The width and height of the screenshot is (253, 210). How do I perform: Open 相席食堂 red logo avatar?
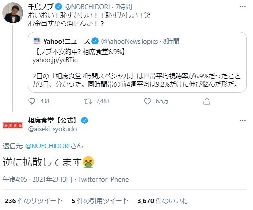pos(13,125)
